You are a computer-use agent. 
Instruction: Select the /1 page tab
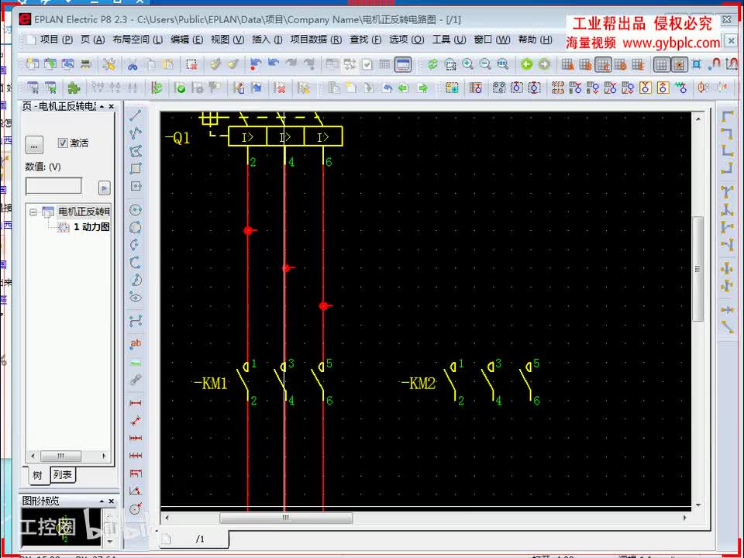pos(200,539)
